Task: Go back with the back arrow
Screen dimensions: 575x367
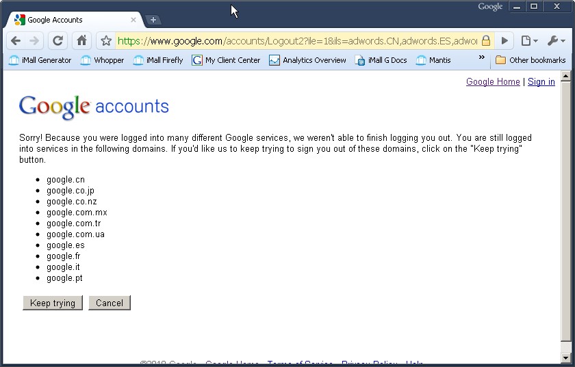Action: [x=16, y=40]
